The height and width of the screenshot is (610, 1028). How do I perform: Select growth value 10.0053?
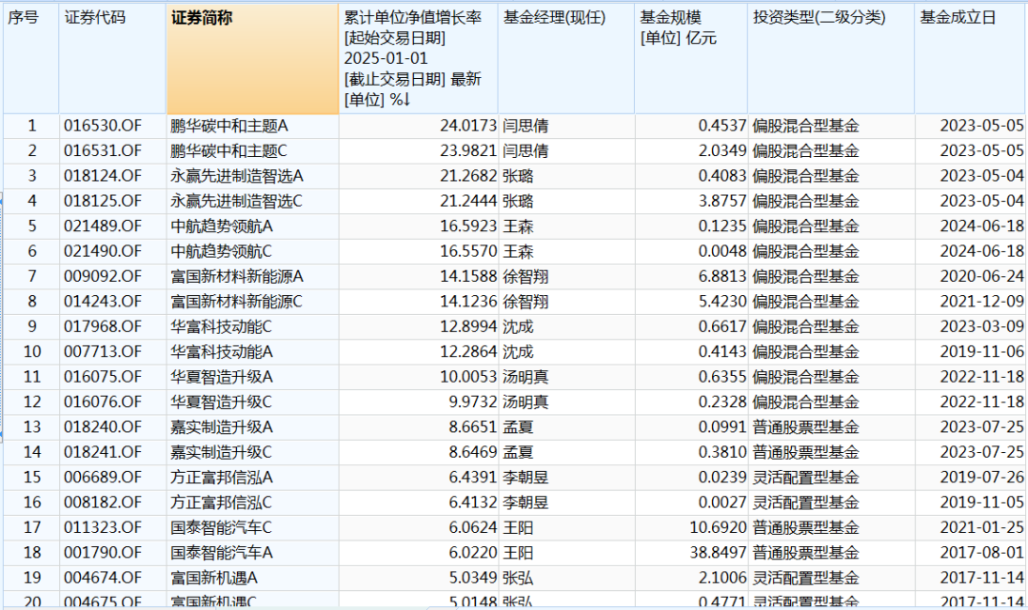(468, 377)
